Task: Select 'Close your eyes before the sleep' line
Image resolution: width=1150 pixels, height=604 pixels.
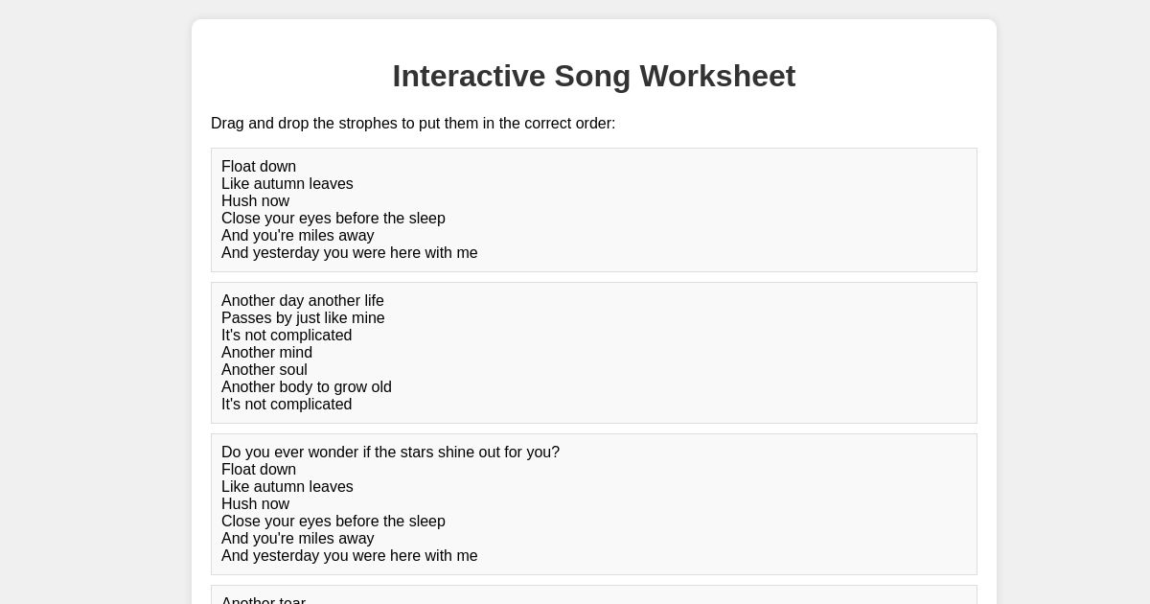Action: click(x=333, y=218)
